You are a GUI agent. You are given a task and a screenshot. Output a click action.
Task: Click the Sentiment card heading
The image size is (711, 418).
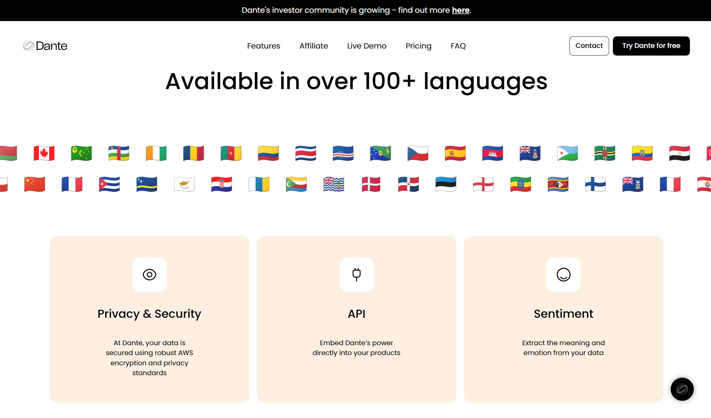(564, 314)
